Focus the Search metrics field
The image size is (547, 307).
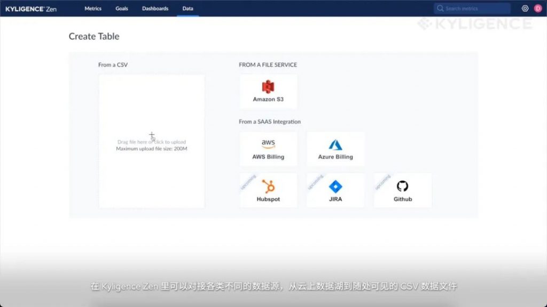[472, 9]
